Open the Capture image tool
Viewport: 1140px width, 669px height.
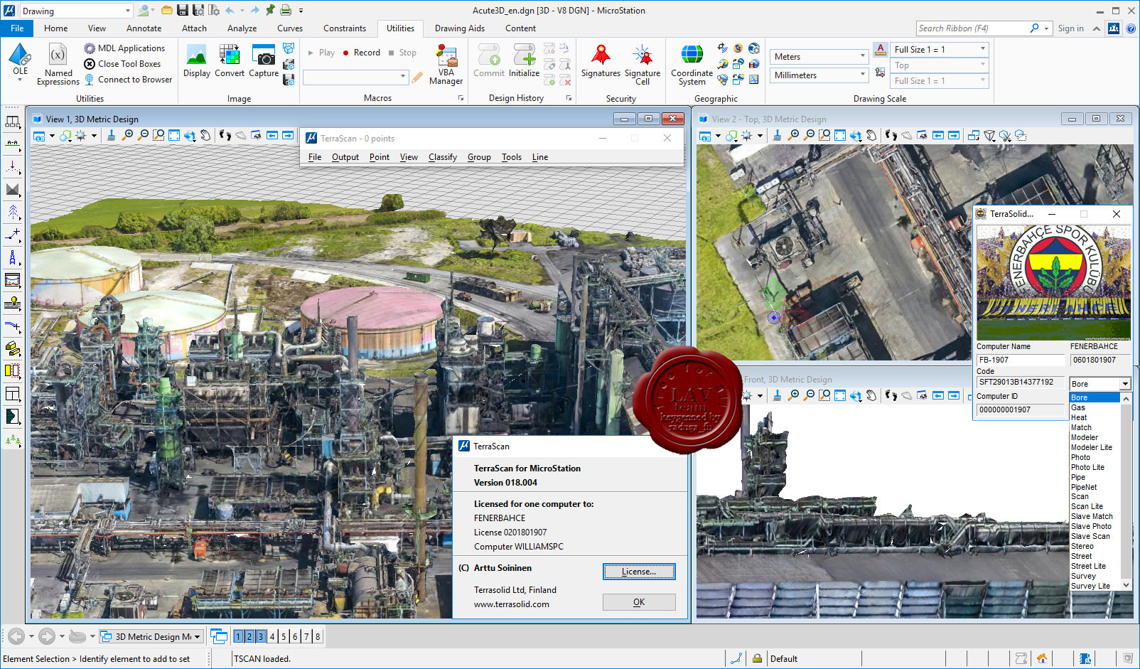point(264,61)
